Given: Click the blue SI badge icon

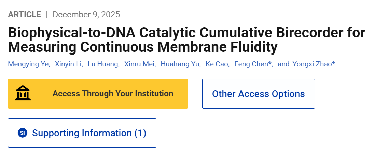Looking at the screenshot, I should point(23,133).
